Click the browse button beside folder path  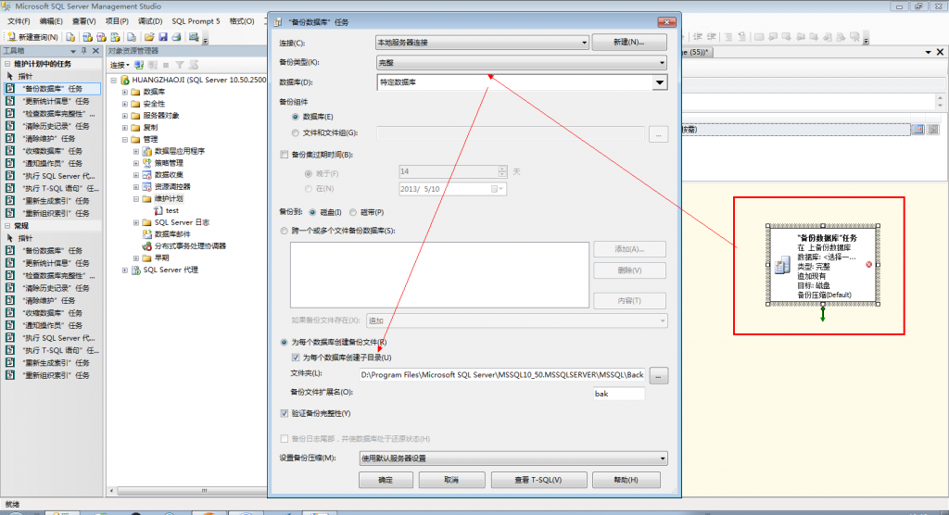coord(658,376)
